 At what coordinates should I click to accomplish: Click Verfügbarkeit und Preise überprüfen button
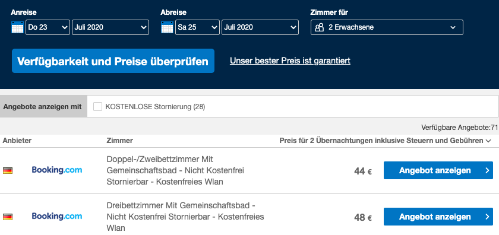(x=113, y=61)
